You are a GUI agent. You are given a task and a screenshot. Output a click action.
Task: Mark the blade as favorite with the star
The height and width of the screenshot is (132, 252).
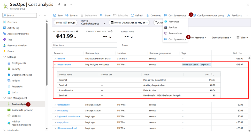(x=65, y=5)
